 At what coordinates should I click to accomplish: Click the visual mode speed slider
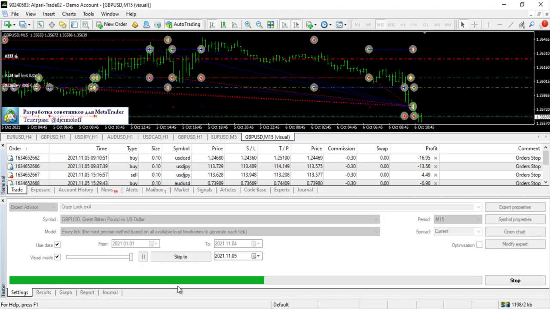click(99, 257)
